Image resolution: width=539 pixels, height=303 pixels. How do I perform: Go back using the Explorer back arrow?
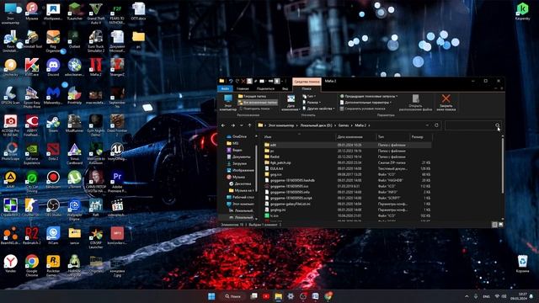click(x=223, y=125)
